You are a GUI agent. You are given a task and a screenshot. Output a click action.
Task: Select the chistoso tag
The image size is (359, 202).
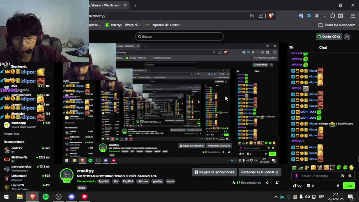tap(143, 181)
